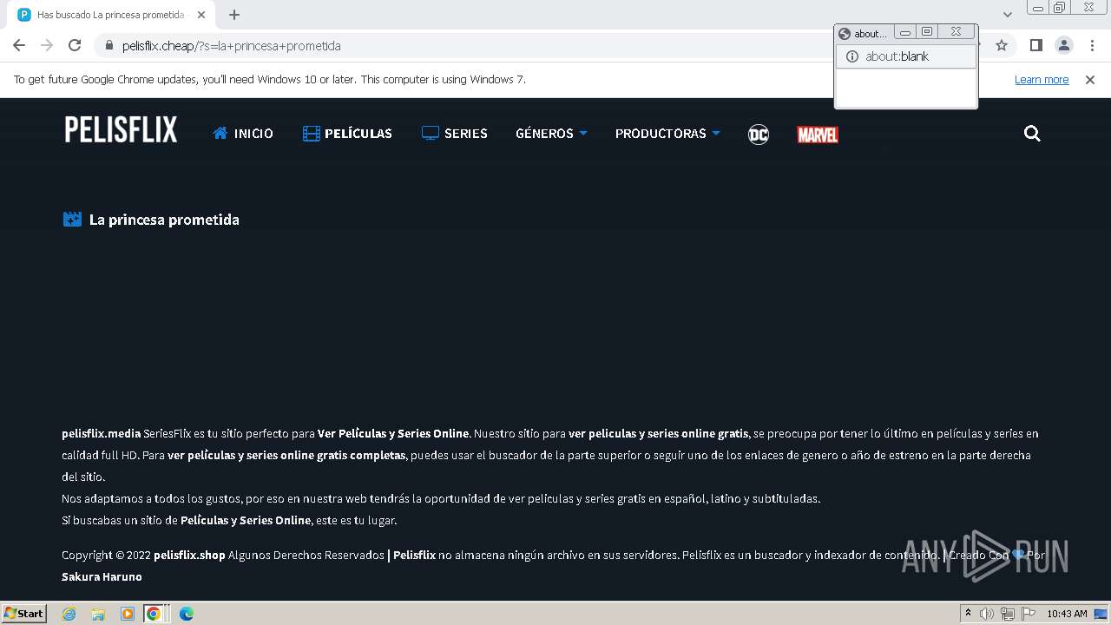Screen dimensions: 1111x625
Task: Open the site search magnifier icon
Action: 1032,133
